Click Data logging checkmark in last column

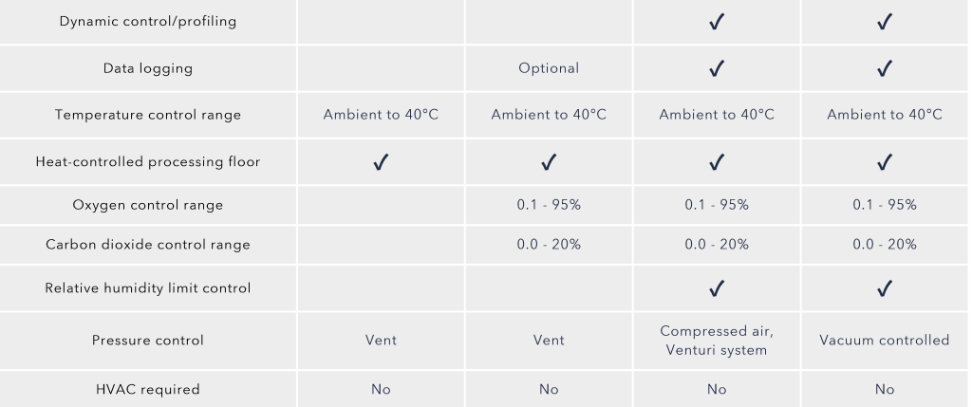pos(885,68)
